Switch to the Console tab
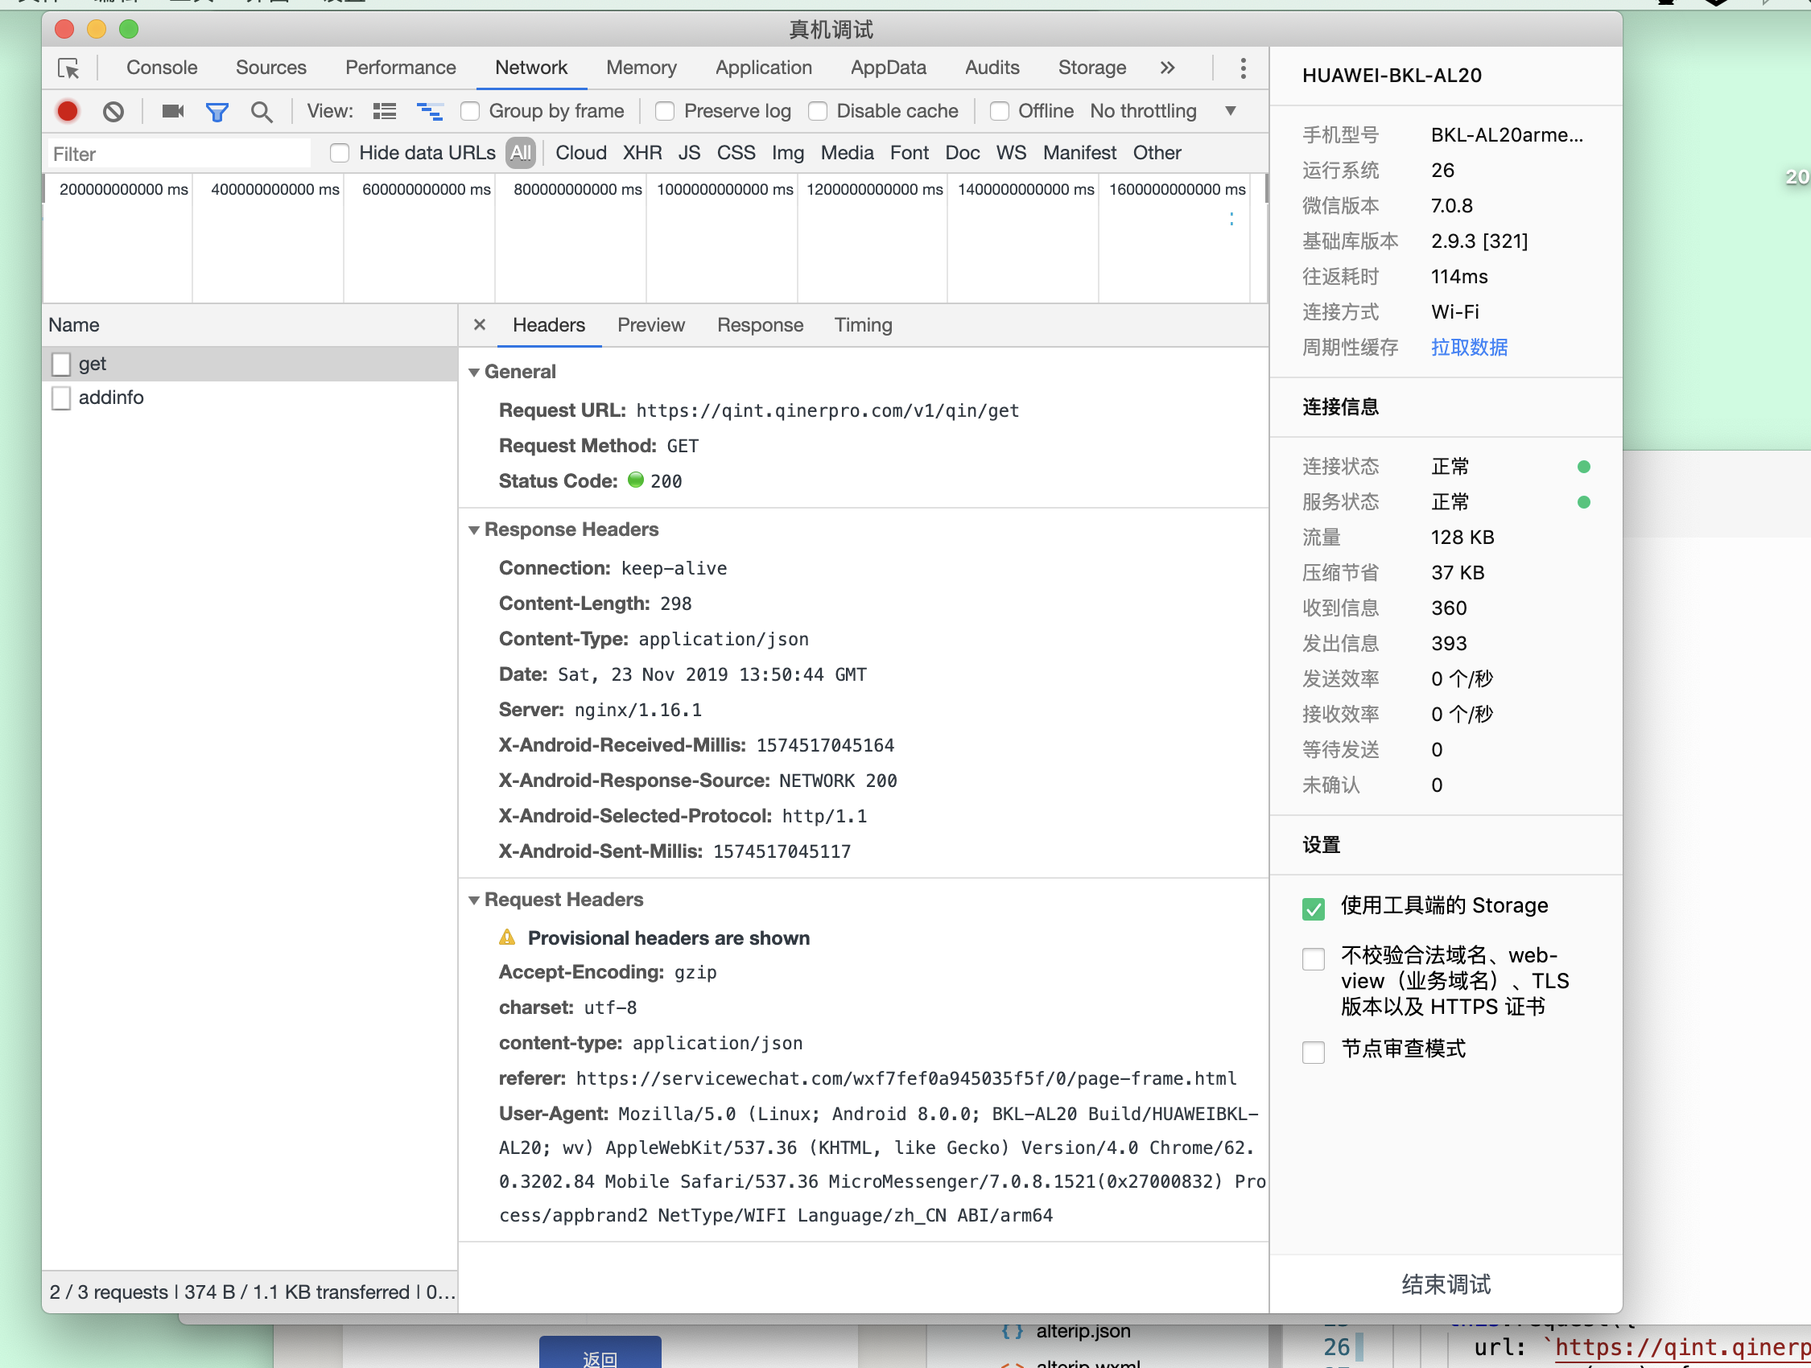 [x=161, y=68]
